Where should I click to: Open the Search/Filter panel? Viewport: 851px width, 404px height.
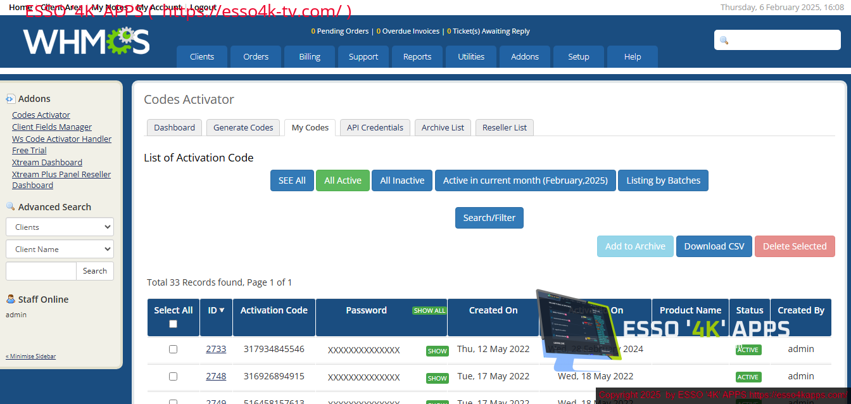[x=489, y=218]
